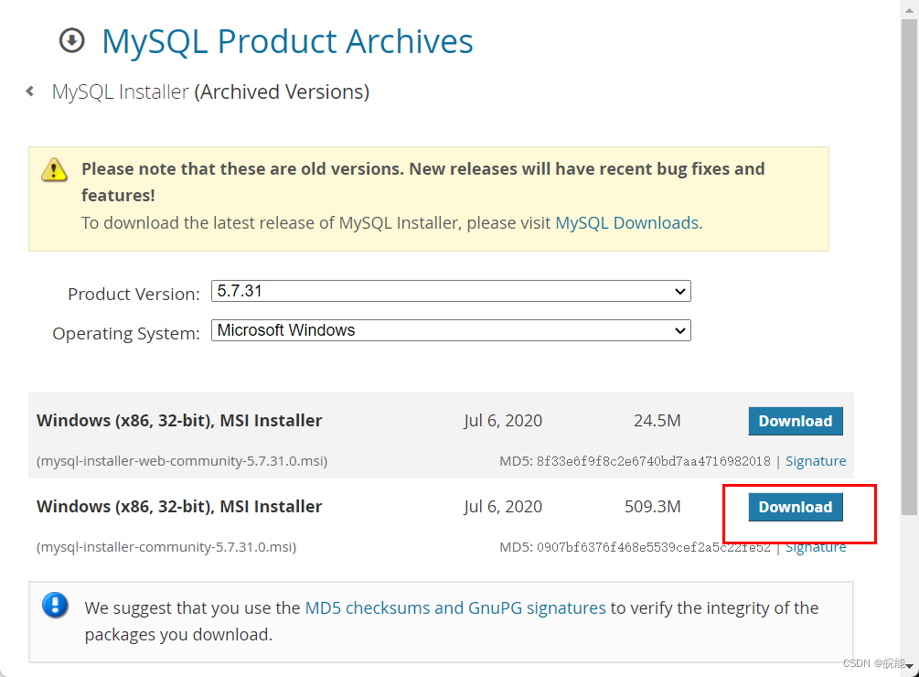Click the MySQL Product Archives heading
This screenshot has width=919, height=677.
[x=287, y=40]
